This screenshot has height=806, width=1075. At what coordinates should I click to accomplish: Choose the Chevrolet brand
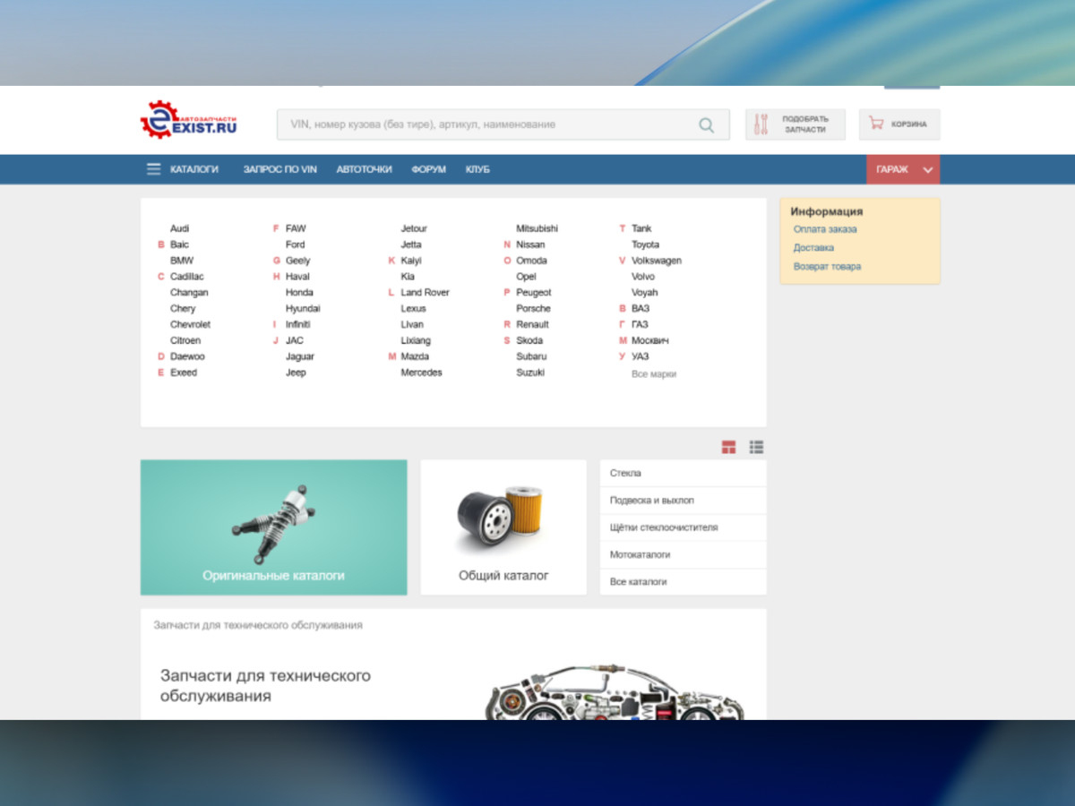[x=191, y=325]
